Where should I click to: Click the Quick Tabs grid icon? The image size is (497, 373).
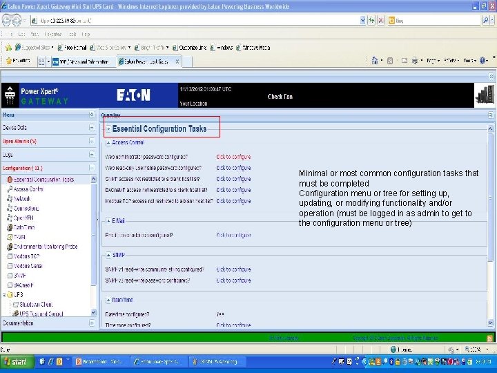coord(41,61)
